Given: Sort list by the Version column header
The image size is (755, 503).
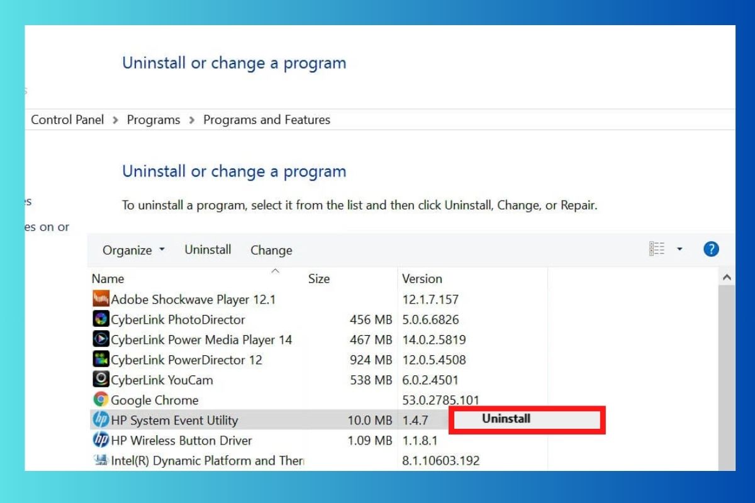Looking at the screenshot, I should [422, 279].
